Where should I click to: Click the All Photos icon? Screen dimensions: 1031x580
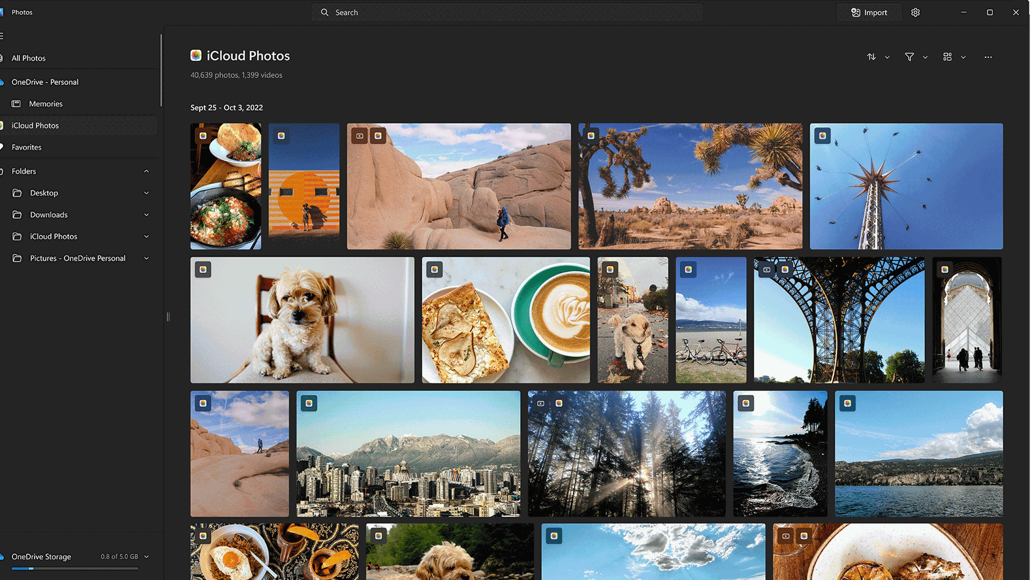(2, 58)
